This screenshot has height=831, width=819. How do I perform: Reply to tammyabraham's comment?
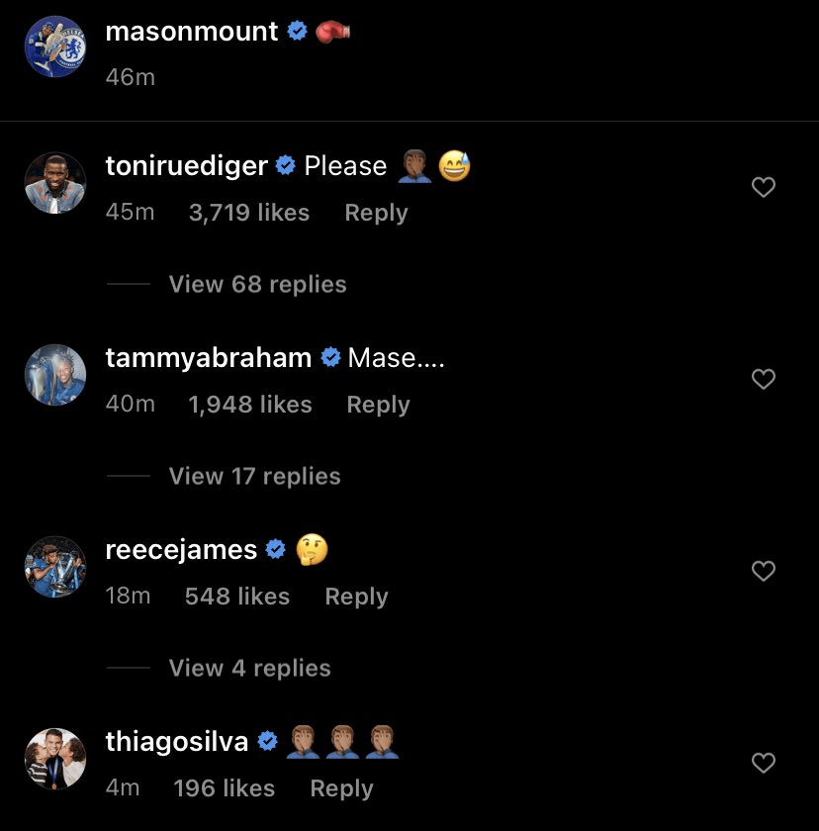(x=378, y=405)
